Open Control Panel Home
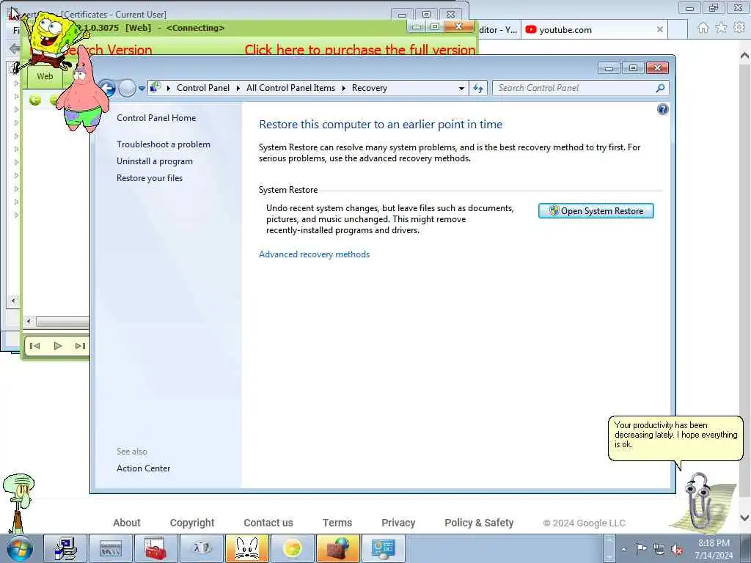The image size is (751, 563). pos(156,118)
